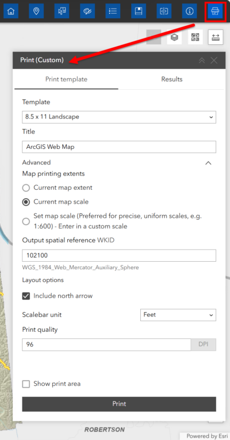This screenshot has height=440, width=230.
Task: Click the printer icon in toolbar
Action: [x=215, y=12]
